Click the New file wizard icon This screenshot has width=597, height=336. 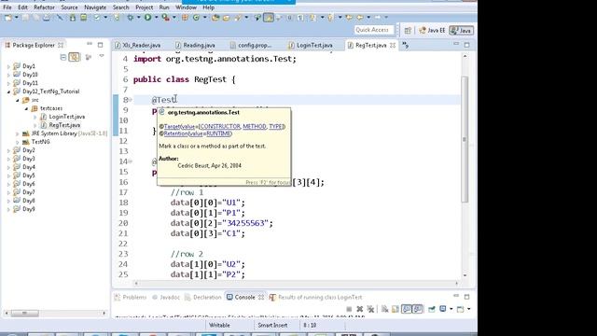coord(7,18)
